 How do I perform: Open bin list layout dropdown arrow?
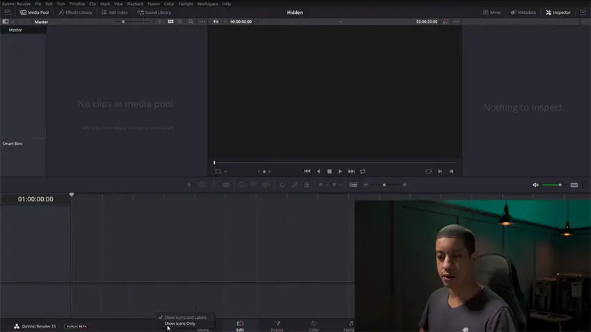pos(13,22)
